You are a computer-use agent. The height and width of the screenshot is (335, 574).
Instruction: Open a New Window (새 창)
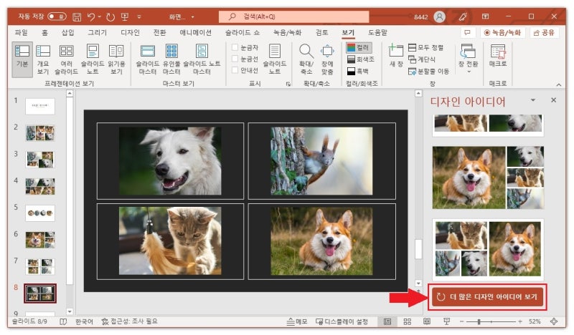pos(396,56)
